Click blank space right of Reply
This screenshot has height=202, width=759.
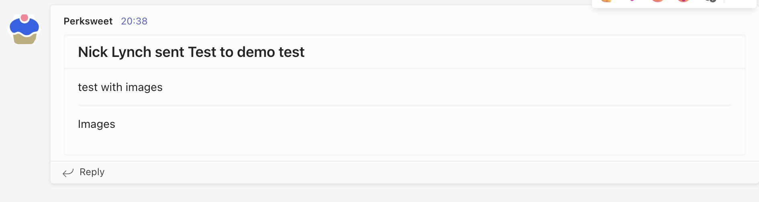[430, 172]
